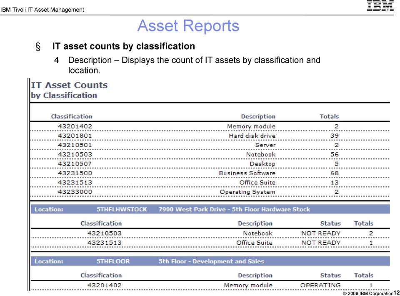The width and height of the screenshot is (400, 296).
Task: Click '5th Floor - Development and Sales' location
Action: click(x=211, y=261)
